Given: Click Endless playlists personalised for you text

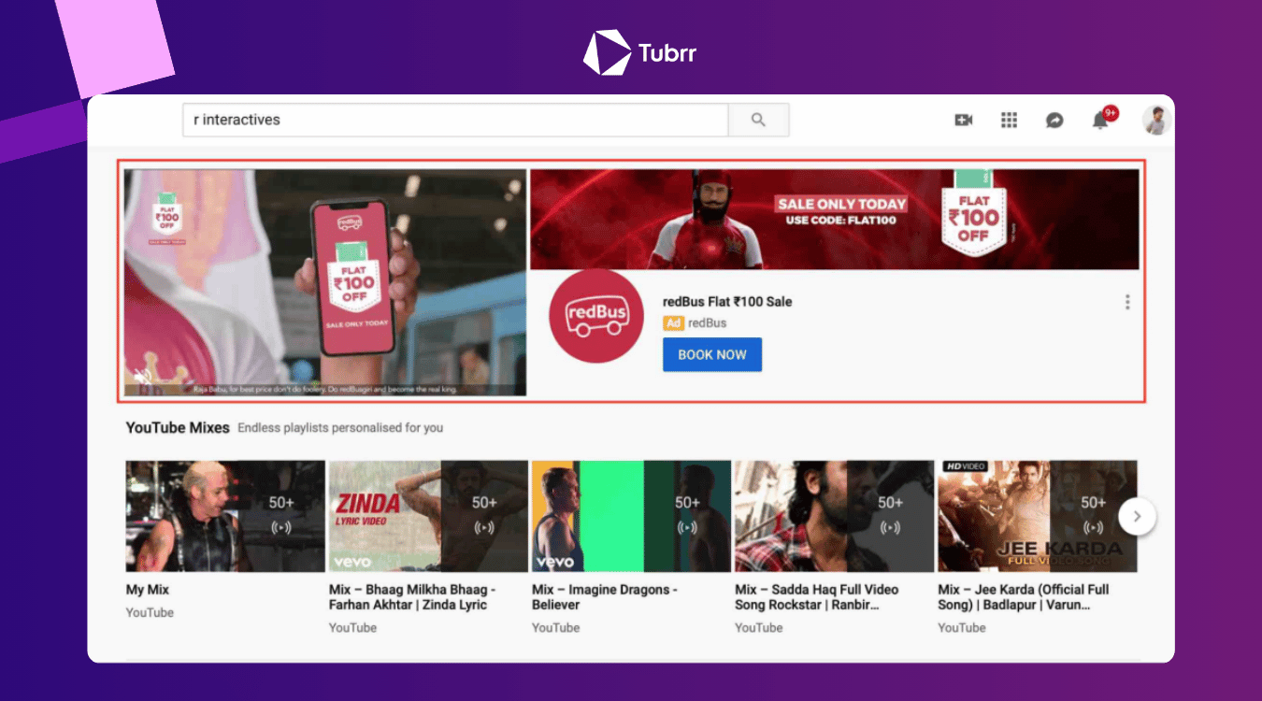Looking at the screenshot, I should point(340,428).
